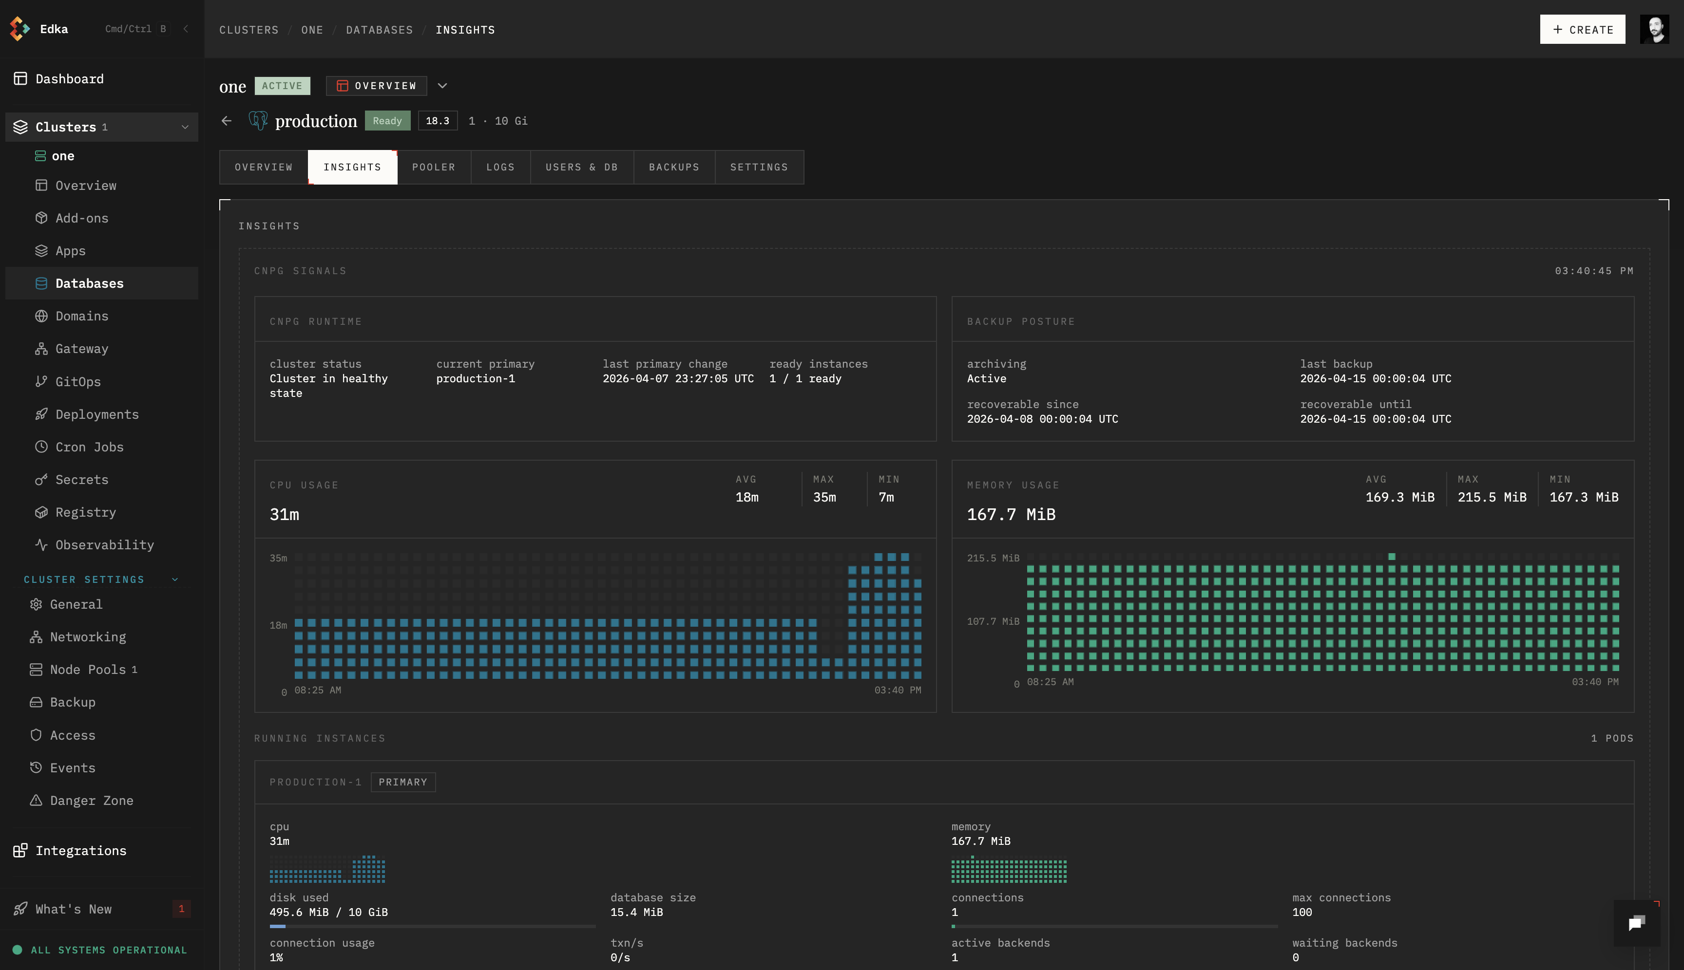Click the user avatar in top bar

[1654, 29]
